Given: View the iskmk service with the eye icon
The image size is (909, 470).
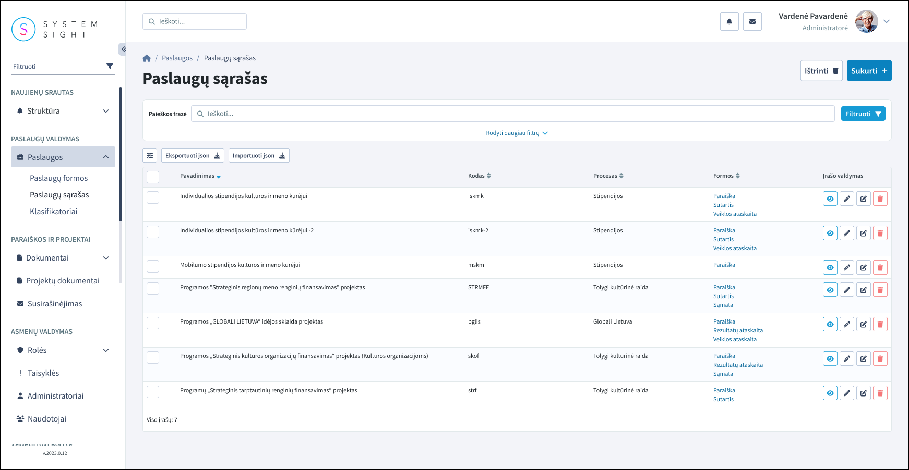Looking at the screenshot, I should (x=830, y=199).
